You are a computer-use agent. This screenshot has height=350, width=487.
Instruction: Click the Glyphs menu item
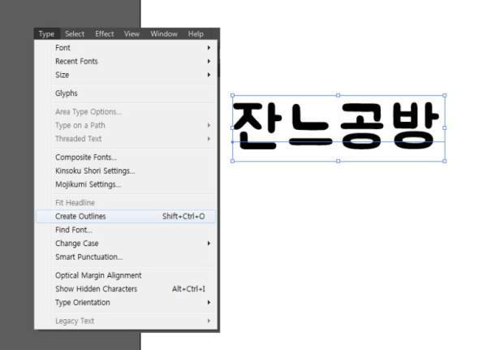pyautogui.click(x=126, y=93)
